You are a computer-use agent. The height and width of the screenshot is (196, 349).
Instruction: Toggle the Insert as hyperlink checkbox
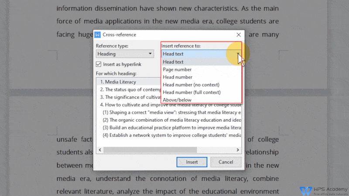tap(99, 64)
